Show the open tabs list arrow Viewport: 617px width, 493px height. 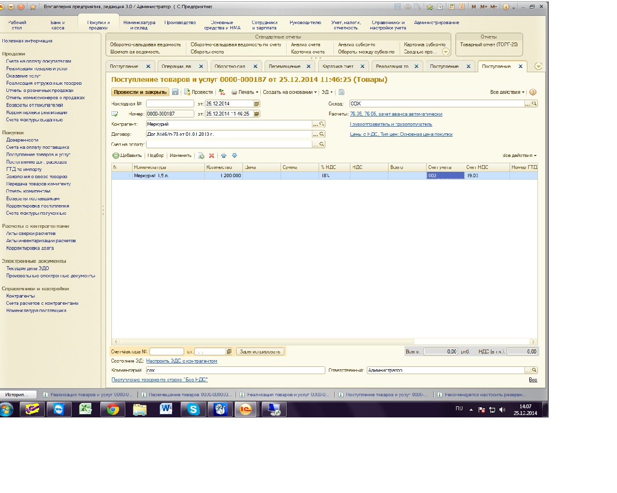pyautogui.click(x=538, y=66)
